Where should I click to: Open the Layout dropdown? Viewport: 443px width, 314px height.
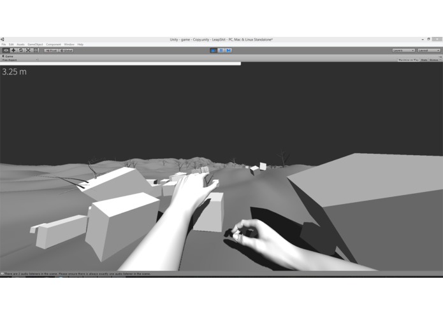coord(429,50)
